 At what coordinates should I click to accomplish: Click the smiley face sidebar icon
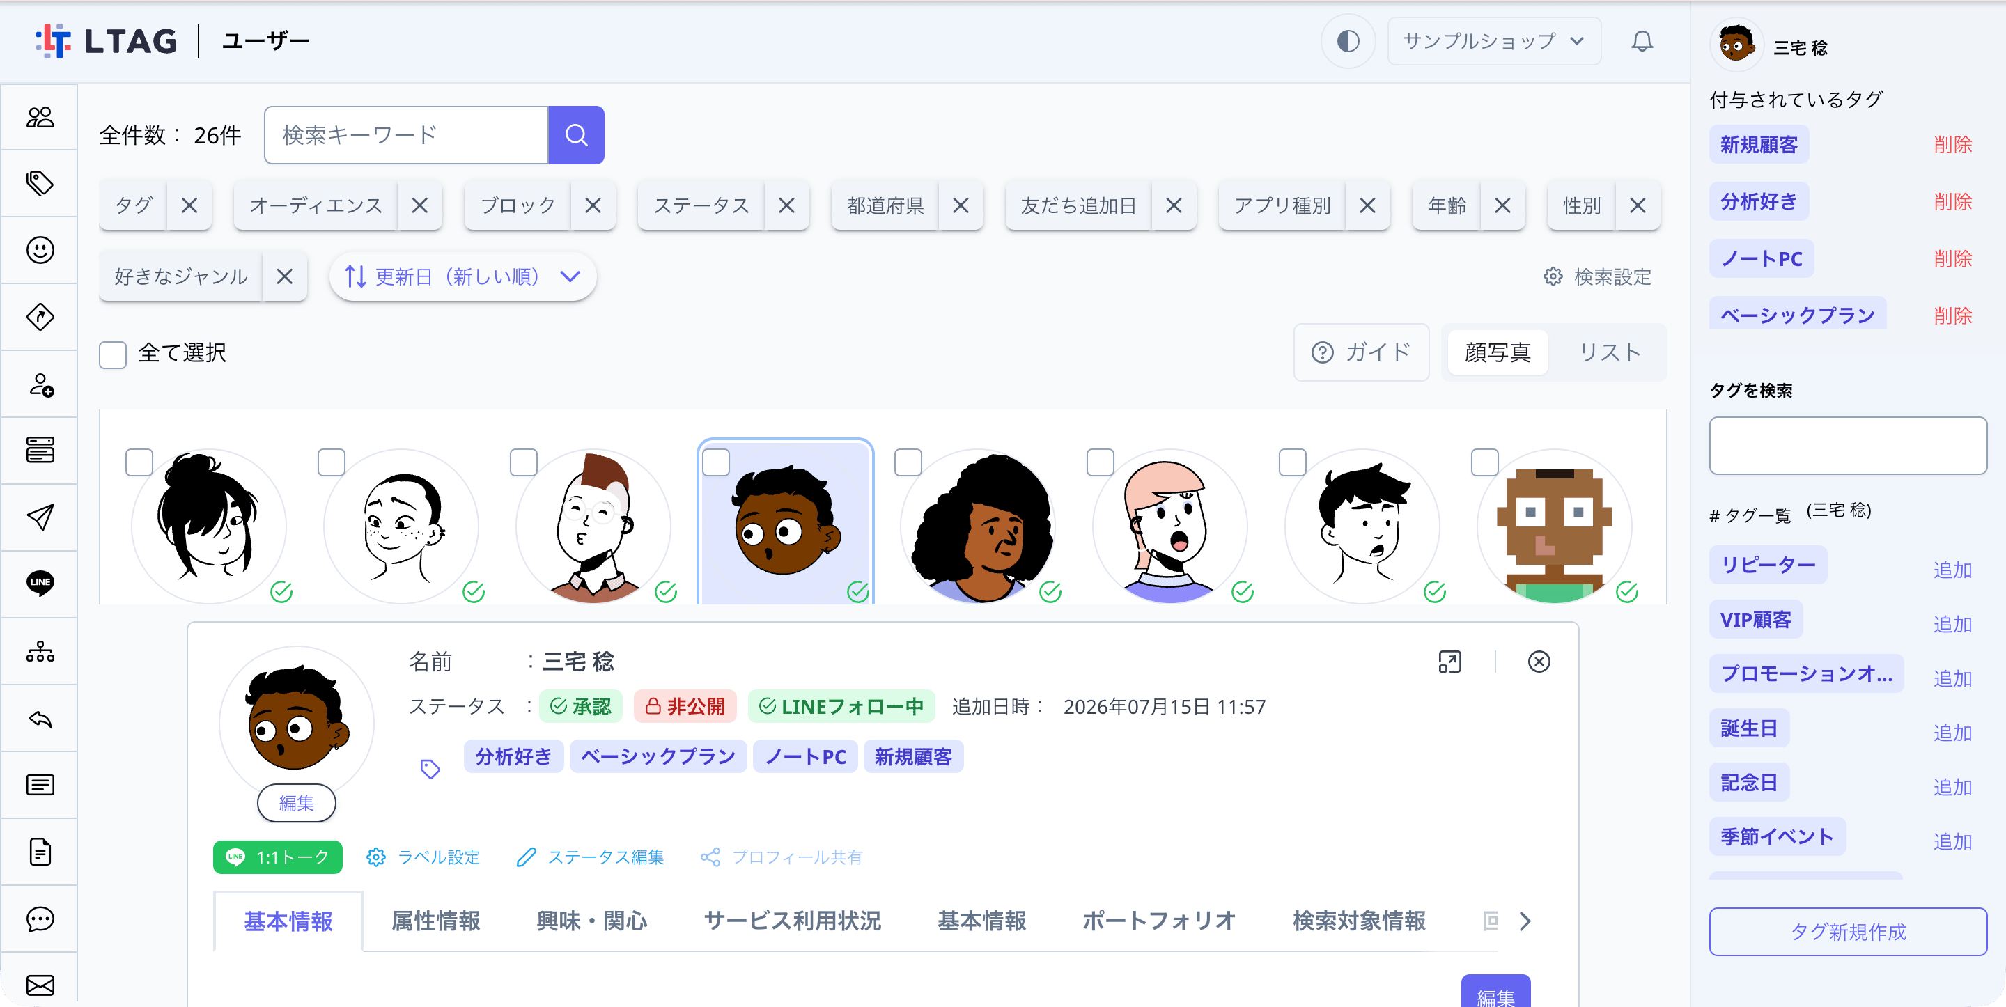point(40,250)
